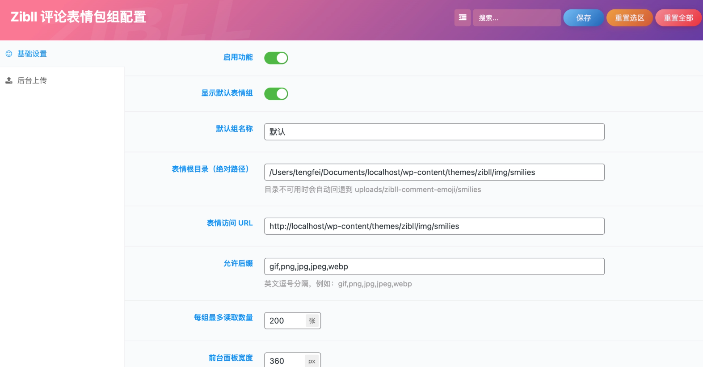Screen dimensions: 703x367
Task: Click the 前台面板宽度 number field
Action: click(x=285, y=361)
